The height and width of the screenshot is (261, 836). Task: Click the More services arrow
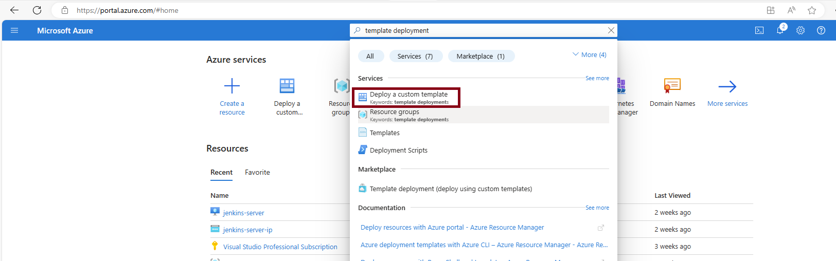[x=727, y=86]
